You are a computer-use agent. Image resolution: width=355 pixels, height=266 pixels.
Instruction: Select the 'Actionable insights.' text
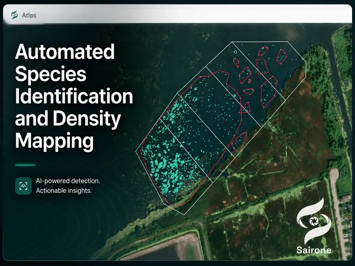[x=64, y=191]
